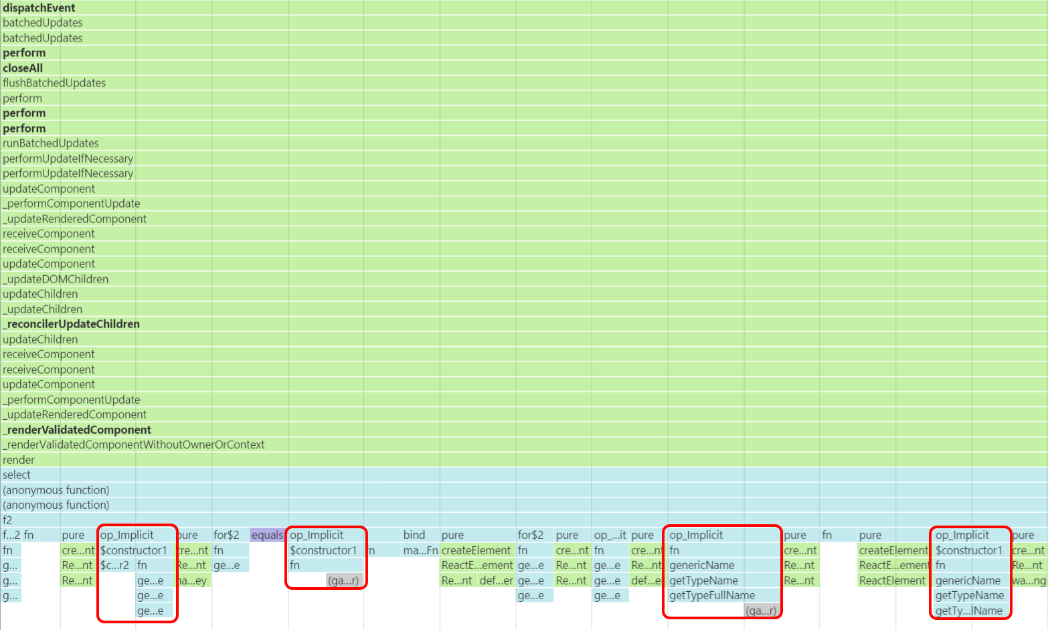This screenshot has width=1048, height=630.
Task: Click the $c...r2 block
Action: 115,565
